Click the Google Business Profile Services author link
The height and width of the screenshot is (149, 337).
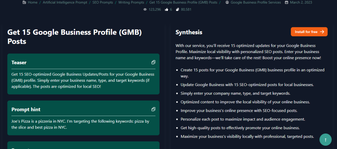256,2
